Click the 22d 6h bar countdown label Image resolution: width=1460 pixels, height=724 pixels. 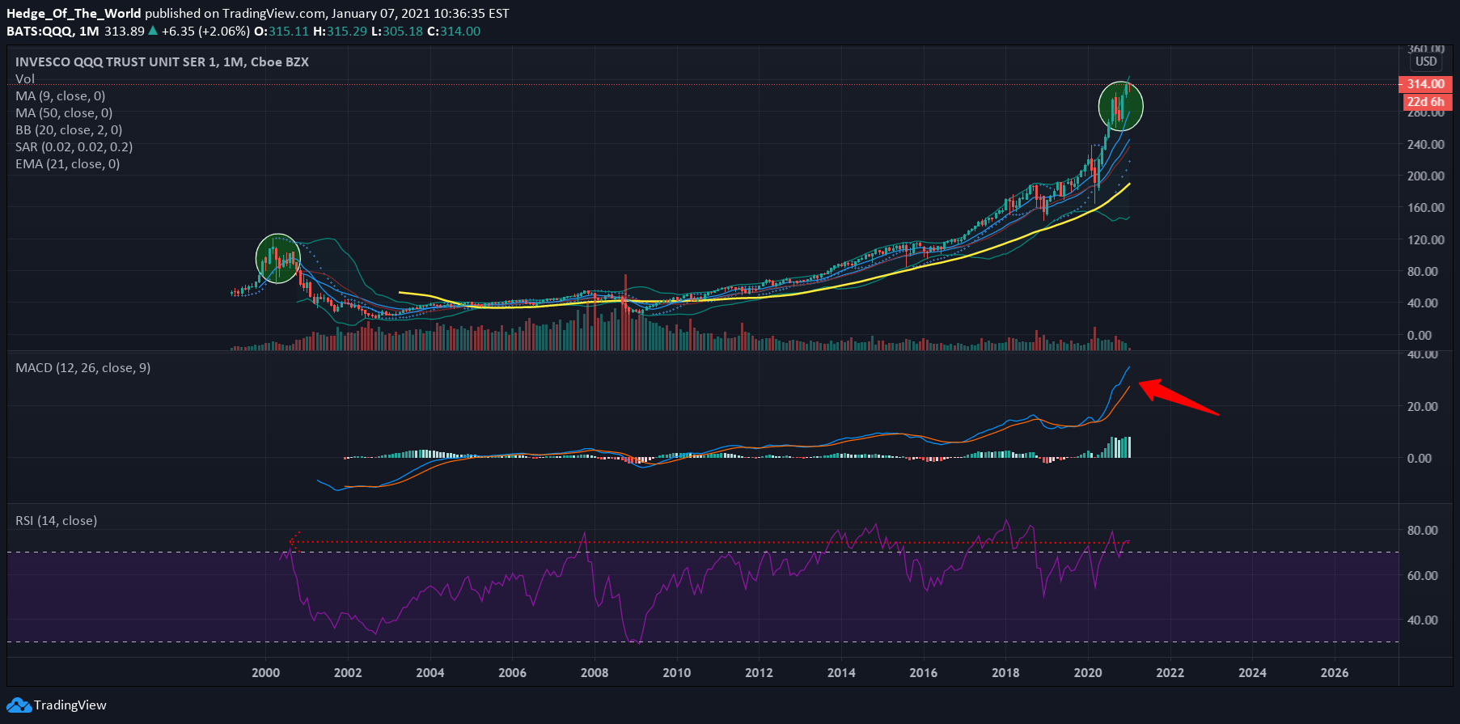coord(1425,102)
